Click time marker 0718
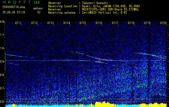The height and width of the screenshot is (107, 169). 131,23
